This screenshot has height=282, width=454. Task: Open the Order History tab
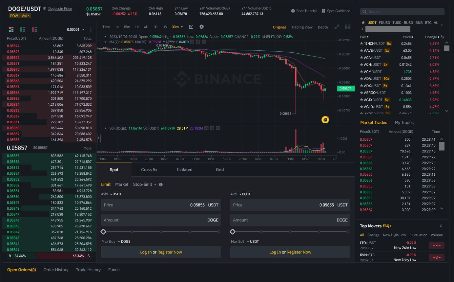[x=56, y=270]
